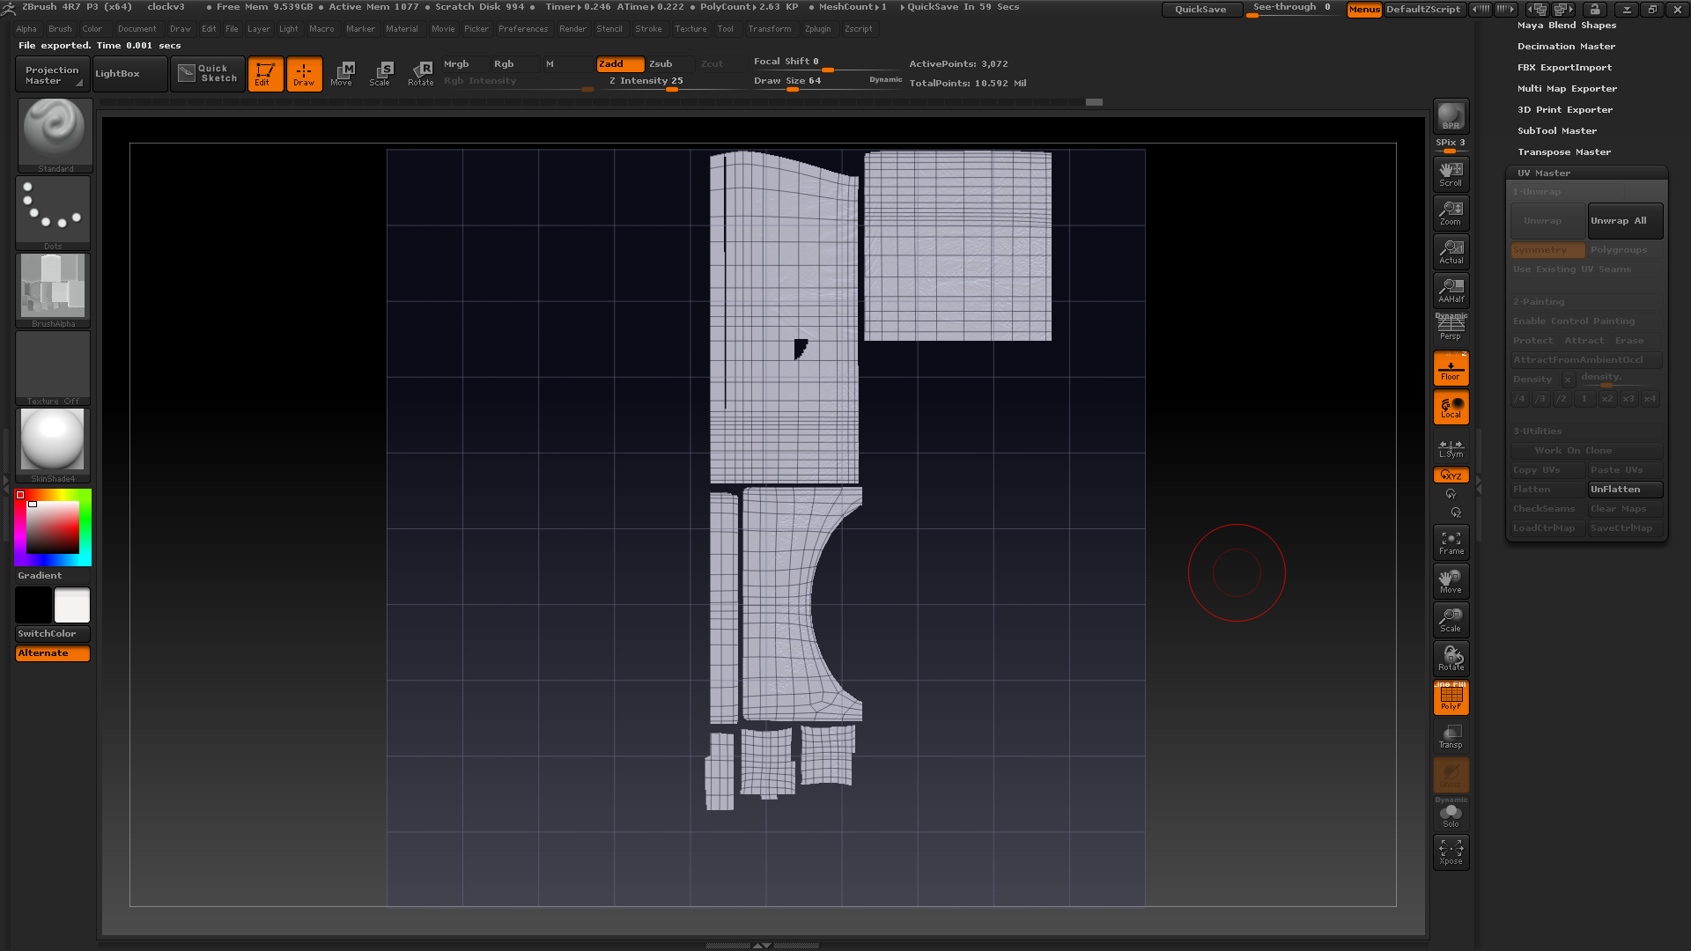Screen dimensions: 1691x951
Task: Click the Edit mode button
Action: click(x=265, y=74)
